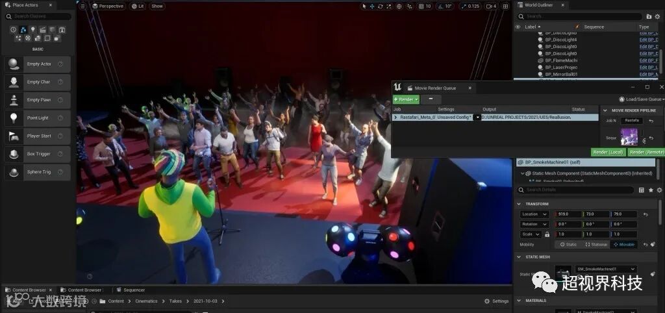
Task: Toggle scale snapping 0.125
Action: click(x=470, y=6)
